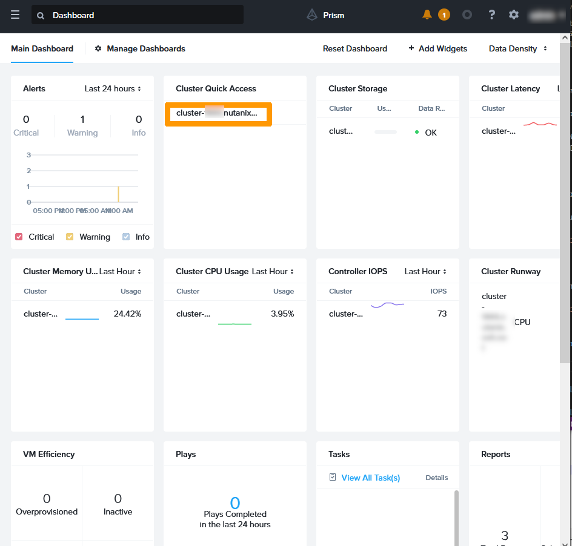Switch to Main Dashboard tab
The width and height of the screenshot is (572, 546).
42,48
